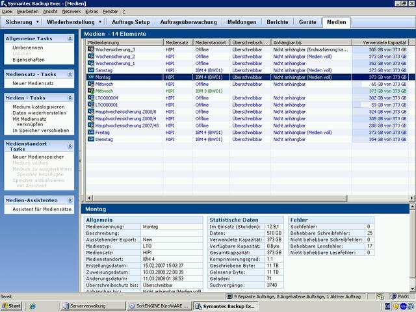Click the media list scroll-left arrow
This screenshot has width=416, height=312.
pyautogui.click(x=90, y=198)
